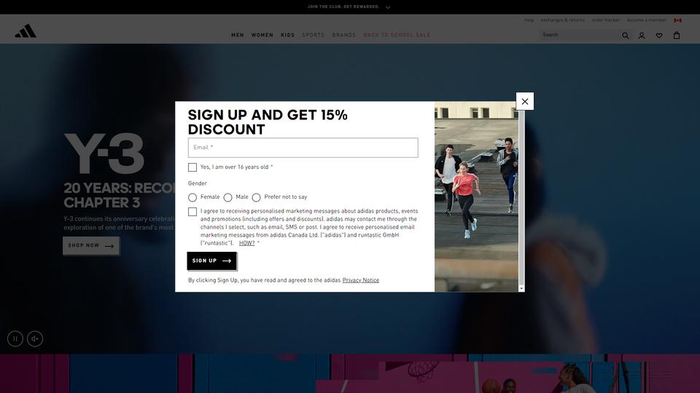This screenshot has width=700, height=393.
Task: Open the account profile icon
Action: click(x=642, y=36)
